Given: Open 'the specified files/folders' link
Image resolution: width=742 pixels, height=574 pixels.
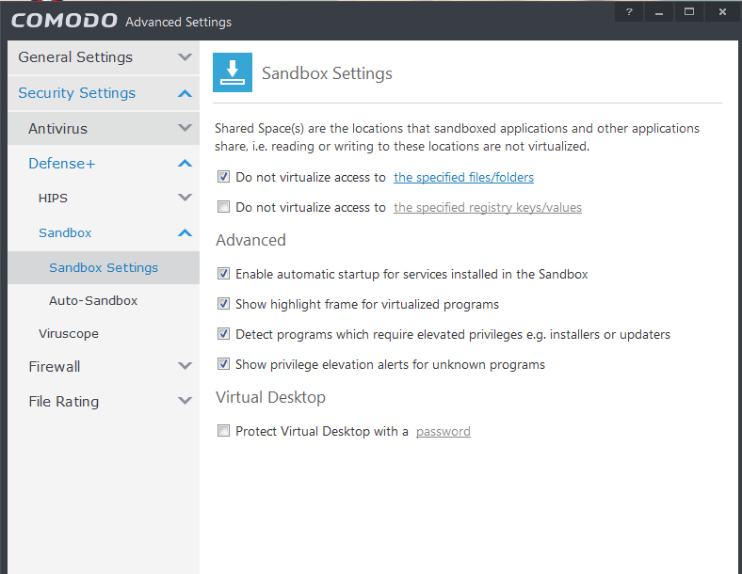Looking at the screenshot, I should [x=463, y=177].
